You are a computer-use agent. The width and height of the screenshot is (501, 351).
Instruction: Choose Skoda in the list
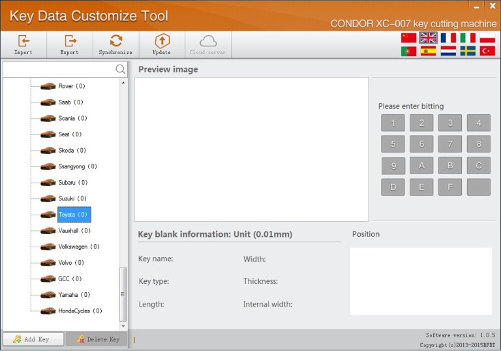tap(72, 150)
